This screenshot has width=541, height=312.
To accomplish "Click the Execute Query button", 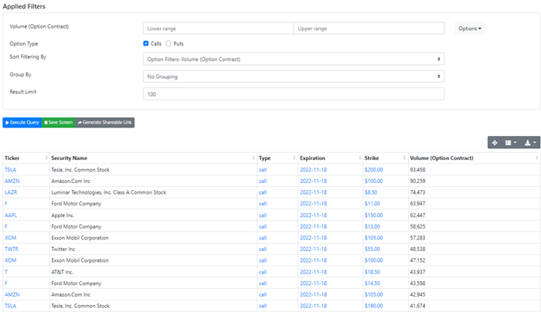I will click(x=22, y=122).
